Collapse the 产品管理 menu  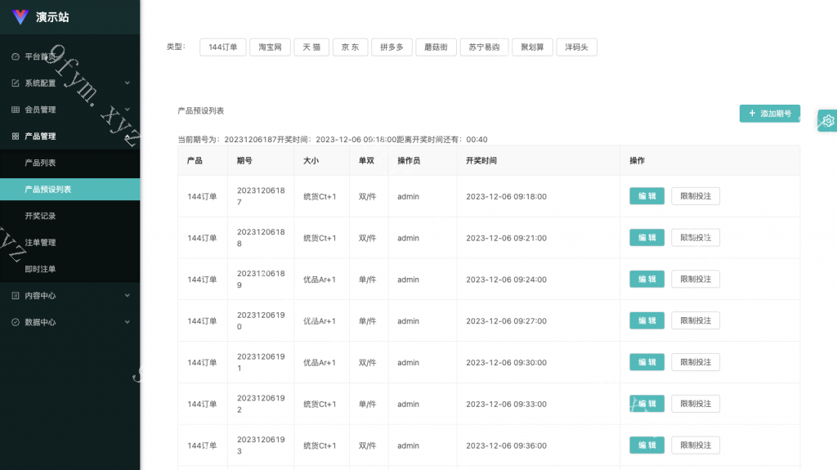click(70, 137)
